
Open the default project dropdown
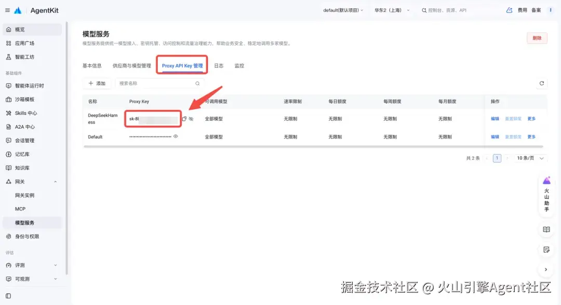click(x=343, y=10)
